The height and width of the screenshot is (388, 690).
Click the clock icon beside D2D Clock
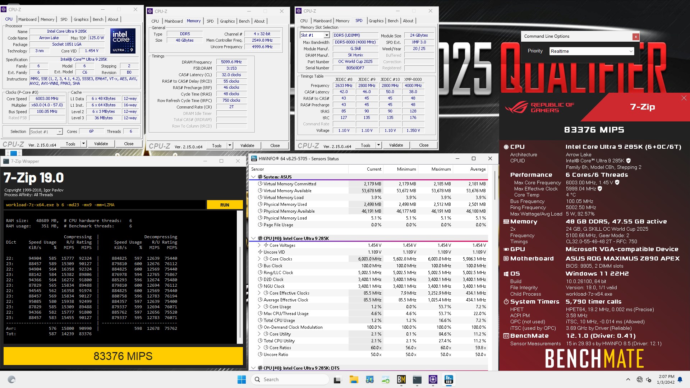pos(260,279)
